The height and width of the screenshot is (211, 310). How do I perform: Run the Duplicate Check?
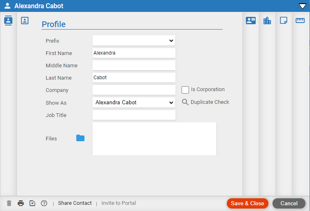205,102
